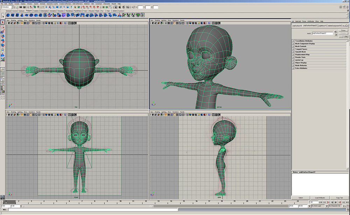Click the Load Input connections icon beside mesh field
Image resolution: width=350 pixels, height=215 pixels.
pos(336,32)
